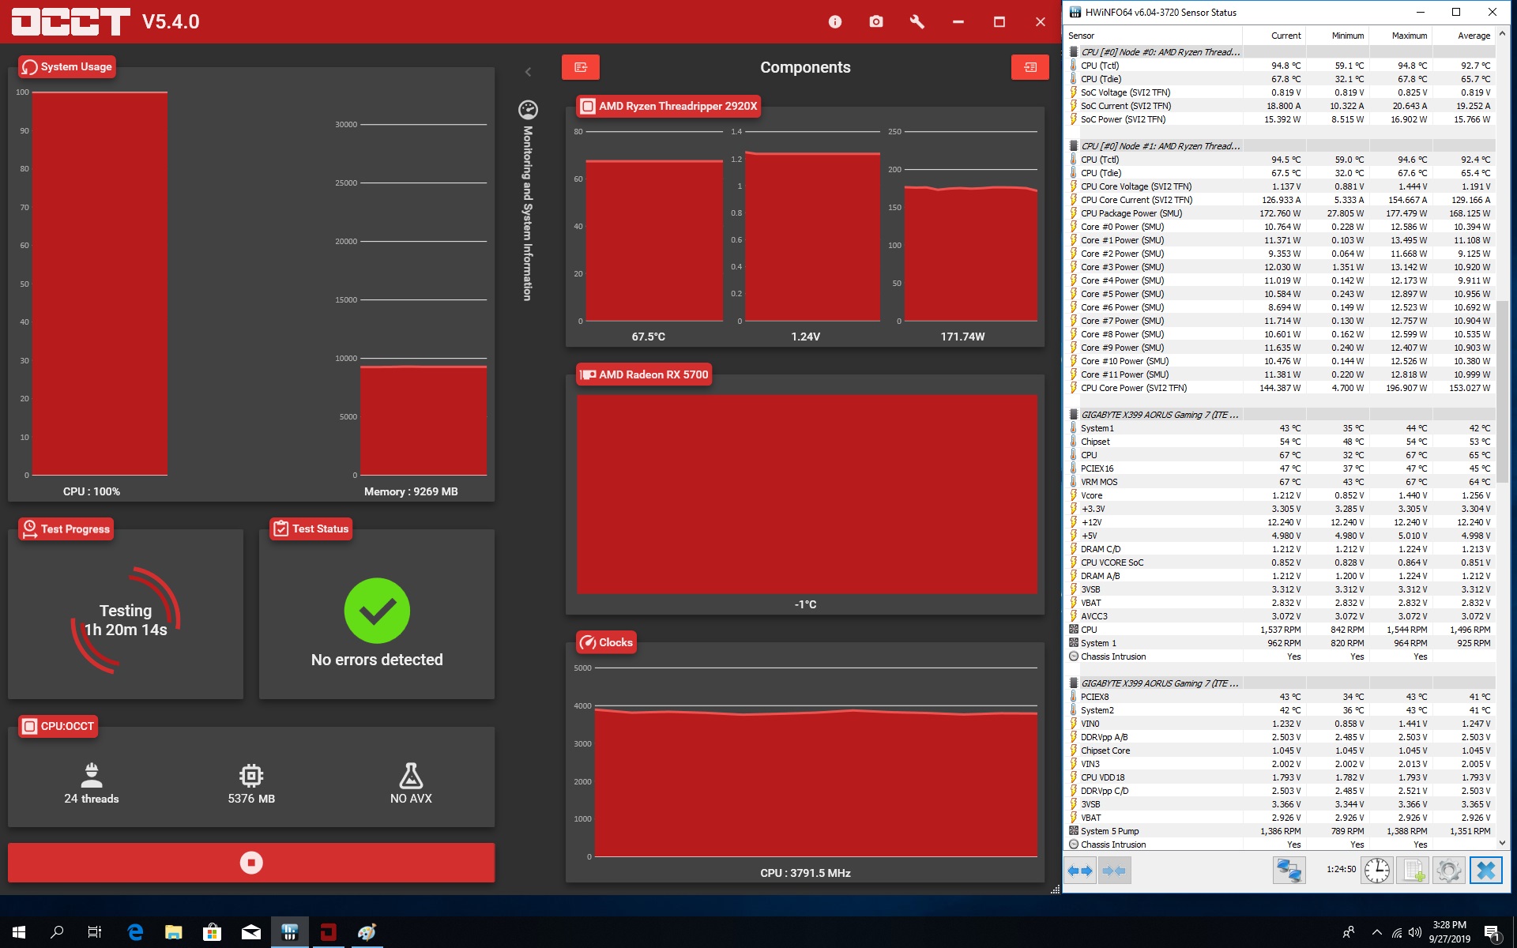Screen dimensions: 1517x948
Task: Open OCCT settings wrench icon
Action: click(917, 22)
